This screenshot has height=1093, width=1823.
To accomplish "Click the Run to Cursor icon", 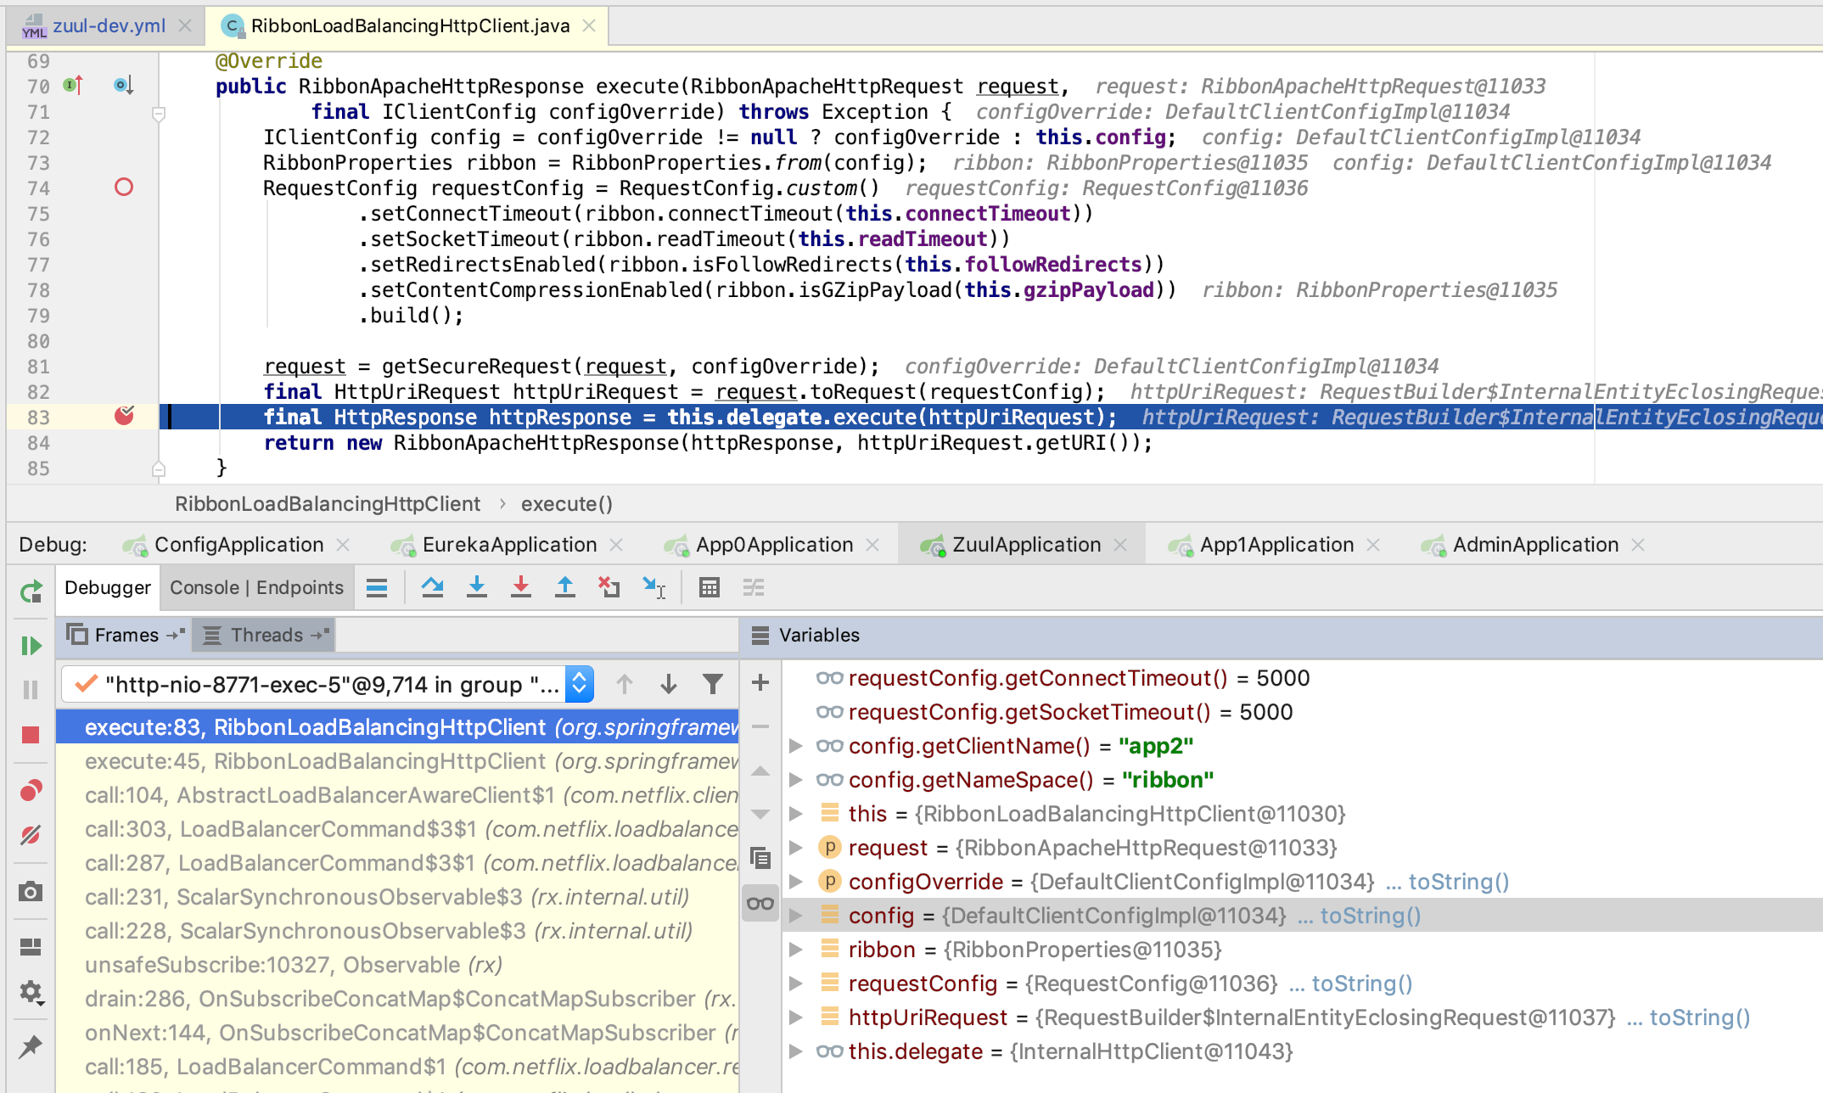I will pyautogui.click(x=653, y=587).
